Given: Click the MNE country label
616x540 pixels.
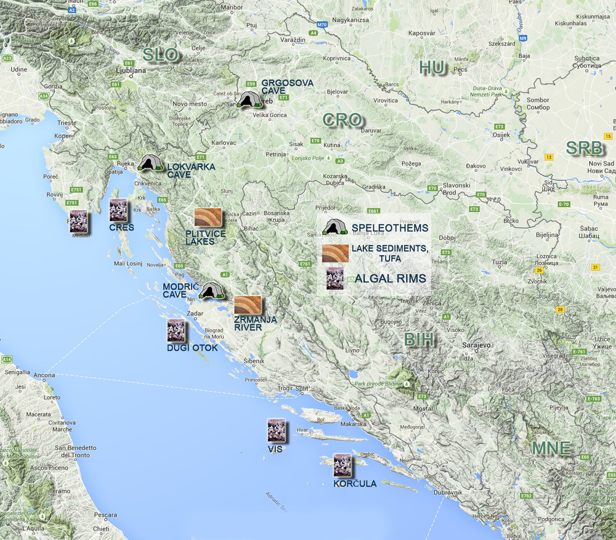Looking at the screenshot, I should (x=551, y=448).
